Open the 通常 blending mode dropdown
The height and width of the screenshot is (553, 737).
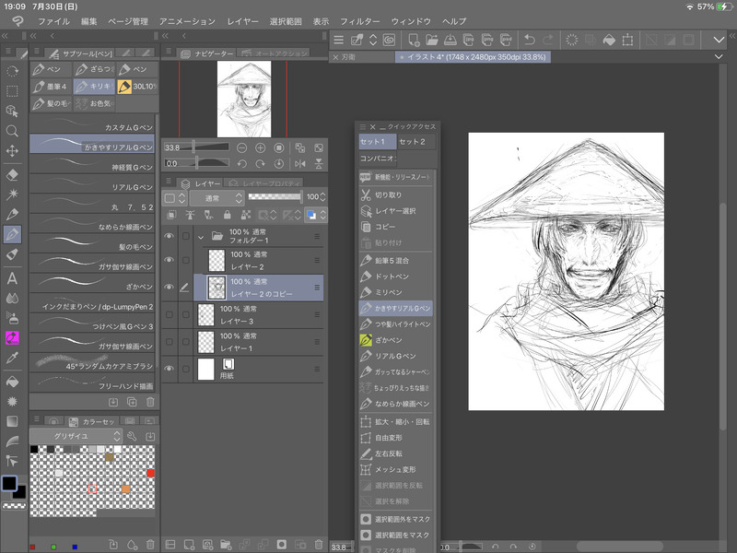217,197
